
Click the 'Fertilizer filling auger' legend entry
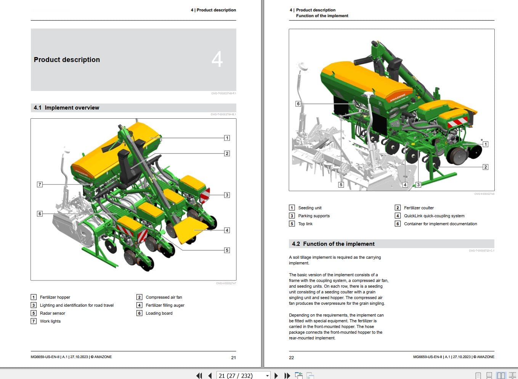(165, 305)
